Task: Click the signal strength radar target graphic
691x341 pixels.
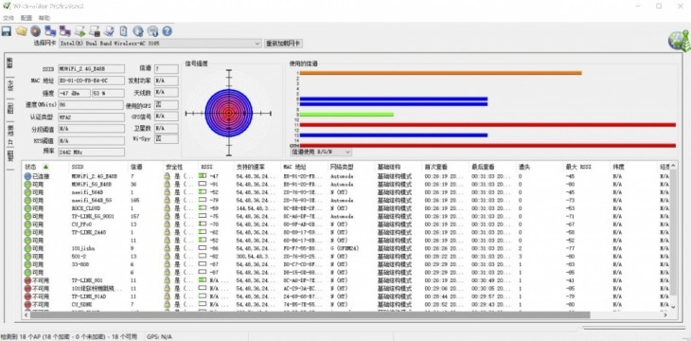Action: [x=228, y=113]
